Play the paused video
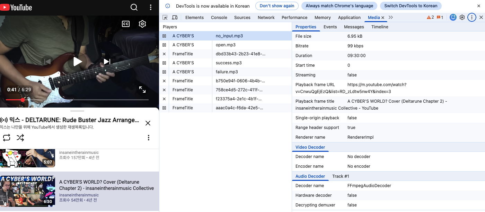 pos(78,62)
